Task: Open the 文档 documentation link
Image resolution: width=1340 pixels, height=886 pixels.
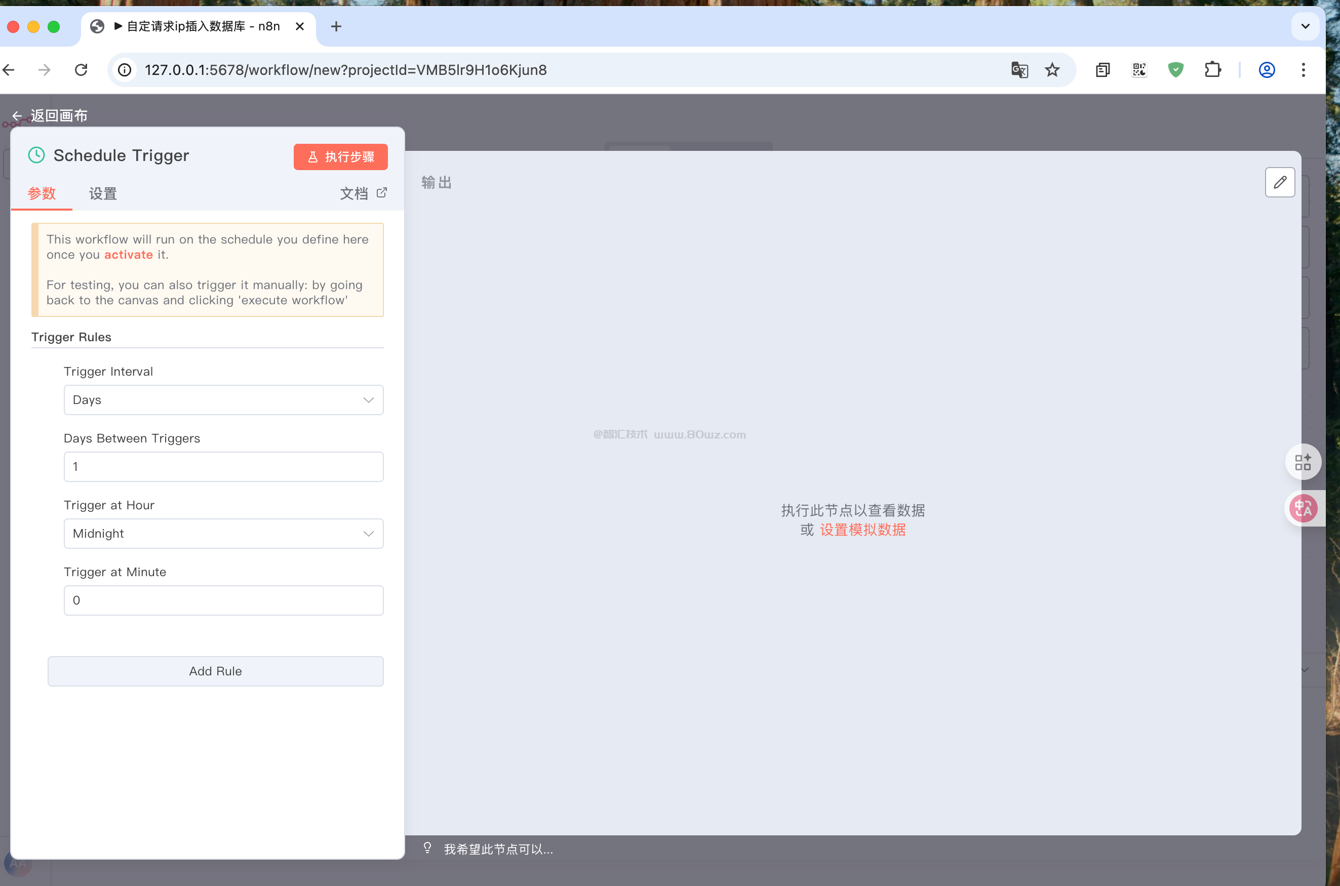Action: (x=363, y=194)
